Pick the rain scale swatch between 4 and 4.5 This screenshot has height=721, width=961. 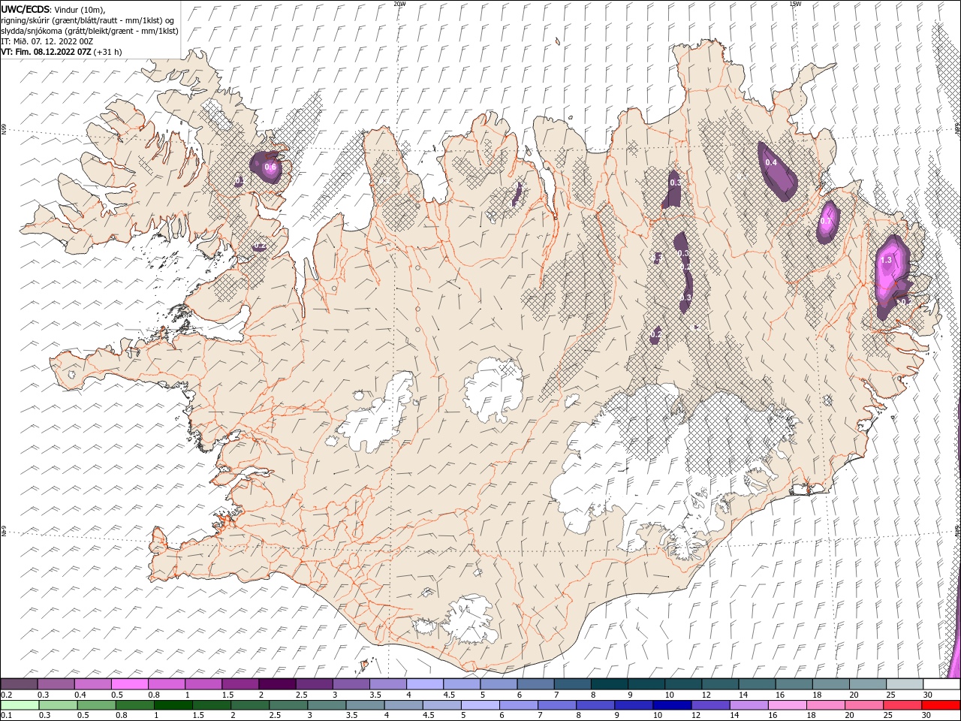403,705
